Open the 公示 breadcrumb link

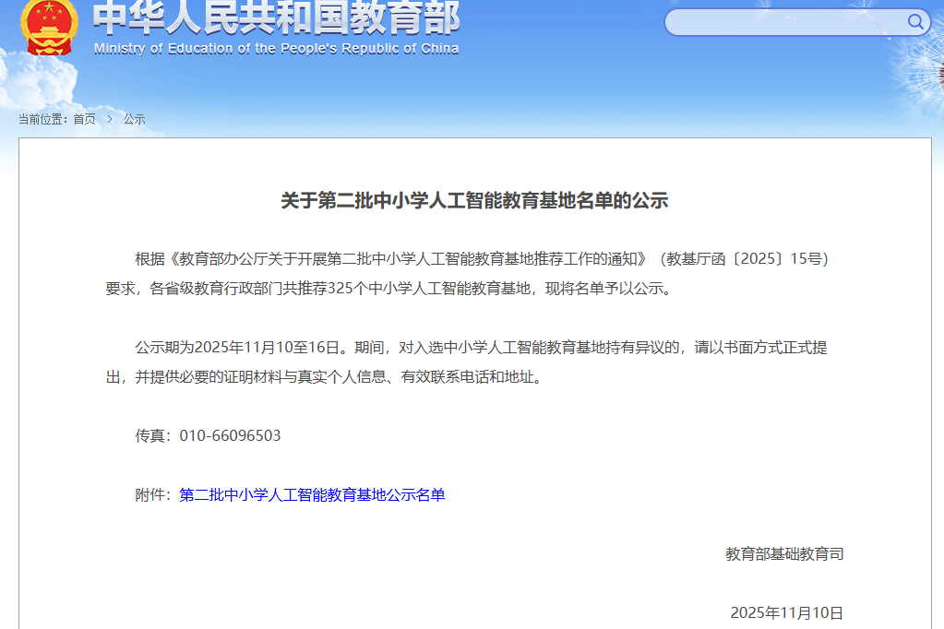(x=135, y=119)
